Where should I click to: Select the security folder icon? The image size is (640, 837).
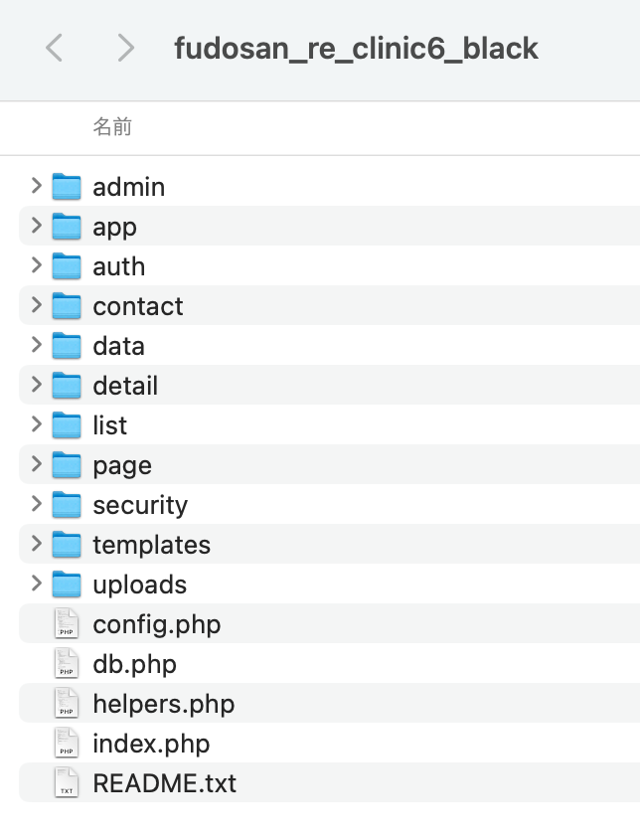point(67,504)
